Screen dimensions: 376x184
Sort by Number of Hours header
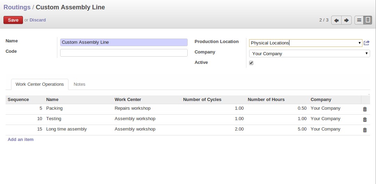(266, 100)
